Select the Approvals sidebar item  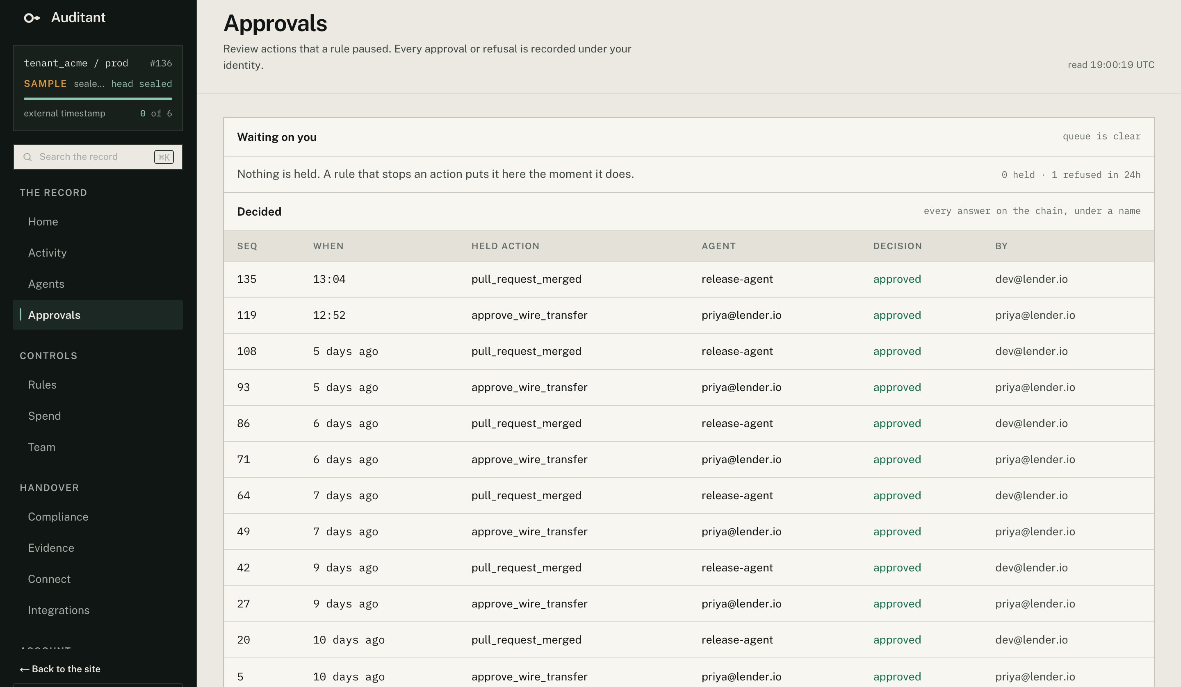pyautogui.click(x=98, y=315)
